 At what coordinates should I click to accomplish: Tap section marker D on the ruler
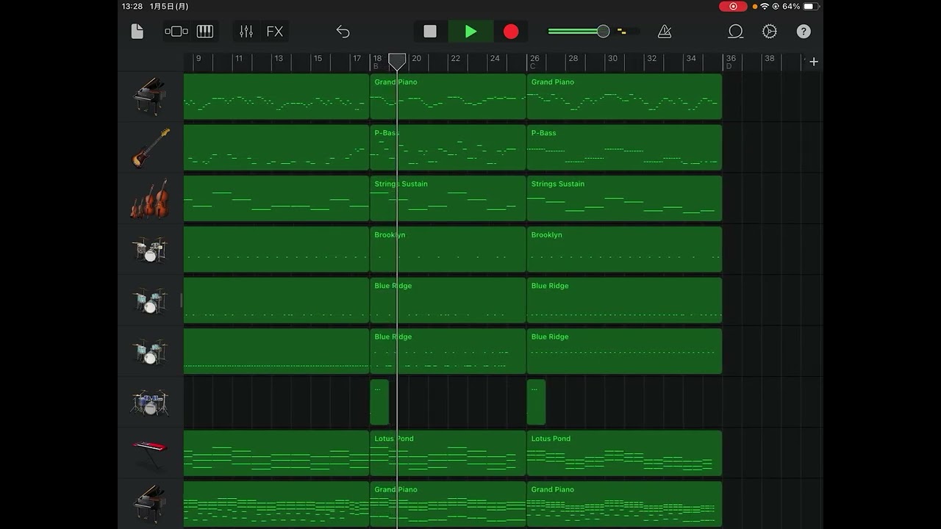click(729, 66)
